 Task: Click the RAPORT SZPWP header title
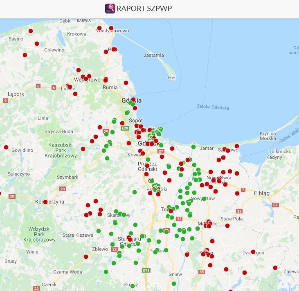144,9
